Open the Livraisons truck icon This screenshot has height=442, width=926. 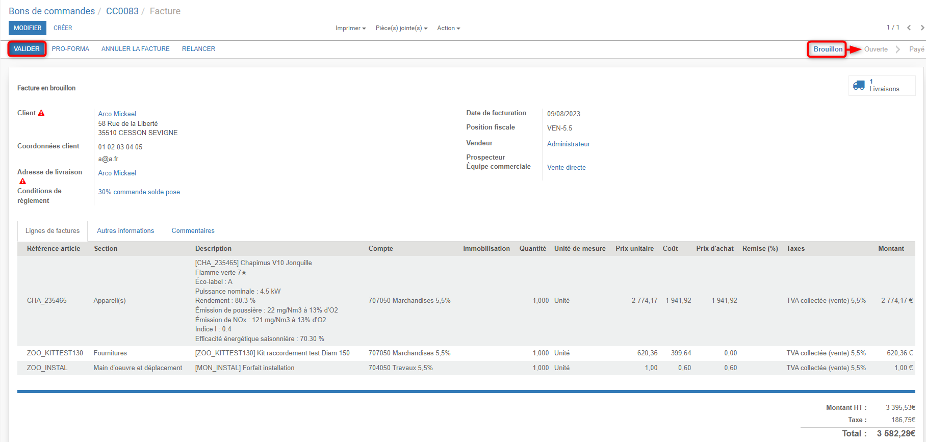click(859, 85)
